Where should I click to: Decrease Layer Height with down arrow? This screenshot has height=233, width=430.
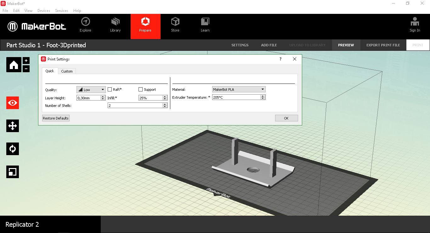pos(103,99)
